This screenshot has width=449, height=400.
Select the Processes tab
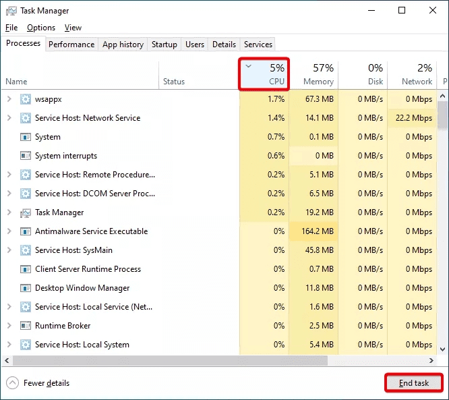coord(23,43)
